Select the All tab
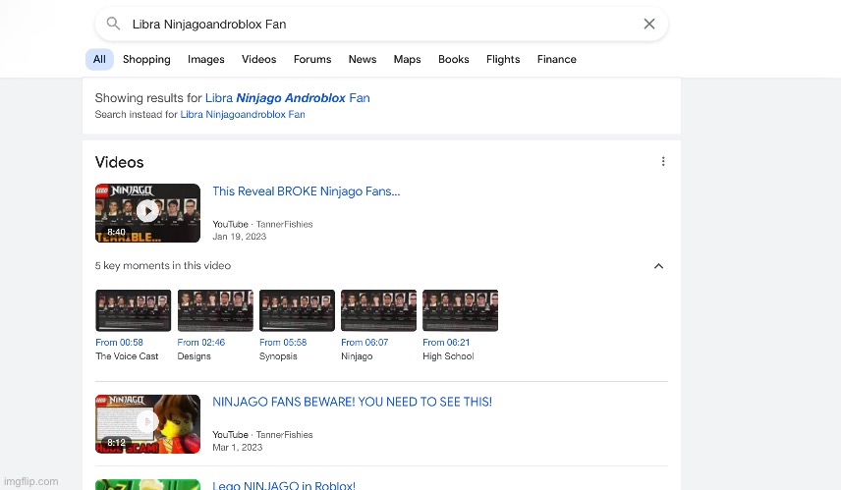 tap(99, 59)
